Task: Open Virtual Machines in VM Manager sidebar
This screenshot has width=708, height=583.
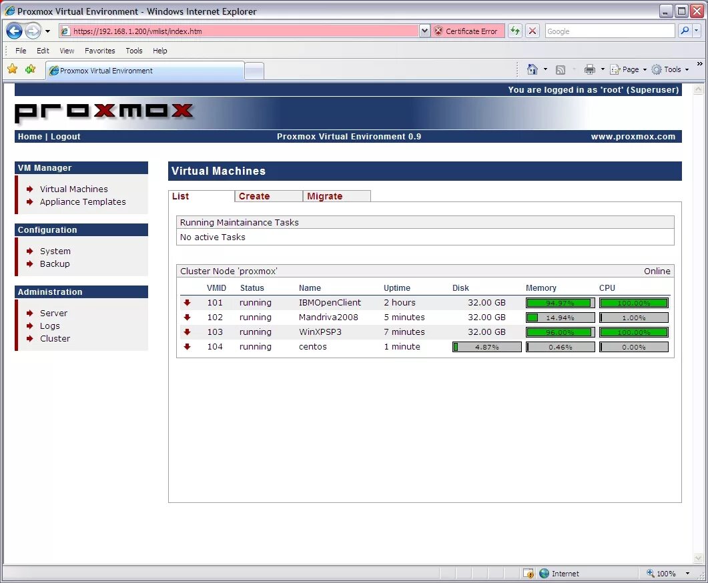Action: coord(73,189)
